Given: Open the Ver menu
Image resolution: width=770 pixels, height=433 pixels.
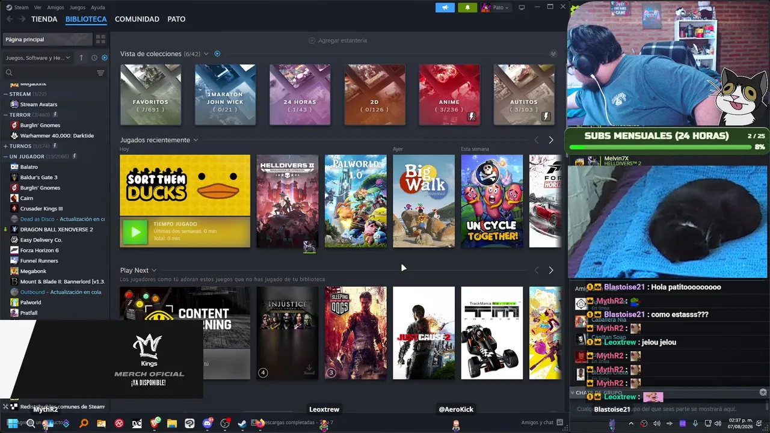Looking at the screenshot, I should point(38,7).
